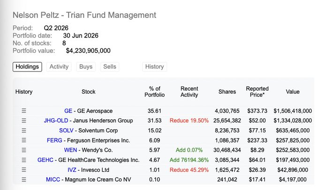Open history icon for GE Aerospace row

click(24, 110)
